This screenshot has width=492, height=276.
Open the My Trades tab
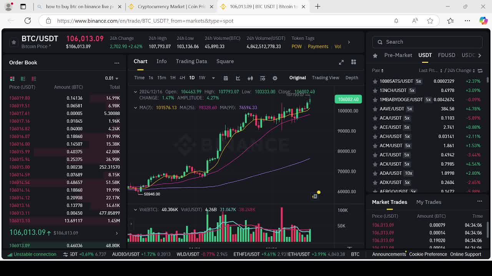(429, 202)
